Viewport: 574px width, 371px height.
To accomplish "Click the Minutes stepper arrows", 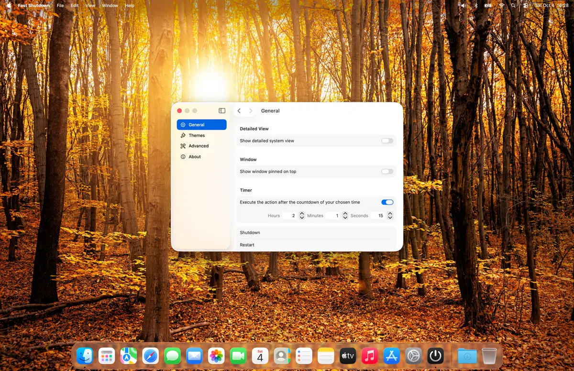I will point(345,216).
